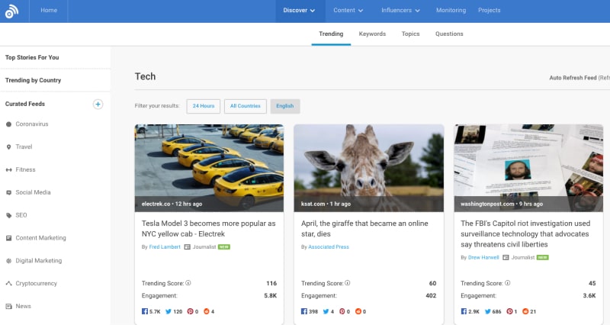610x325 pixels.
Task: Click the Digital Marketing icon
Action: point(8,261)
